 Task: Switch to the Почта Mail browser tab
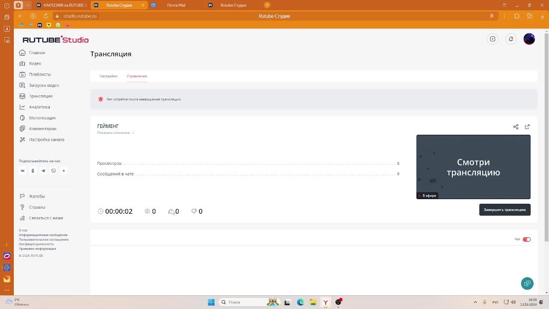tap(176, 5)
